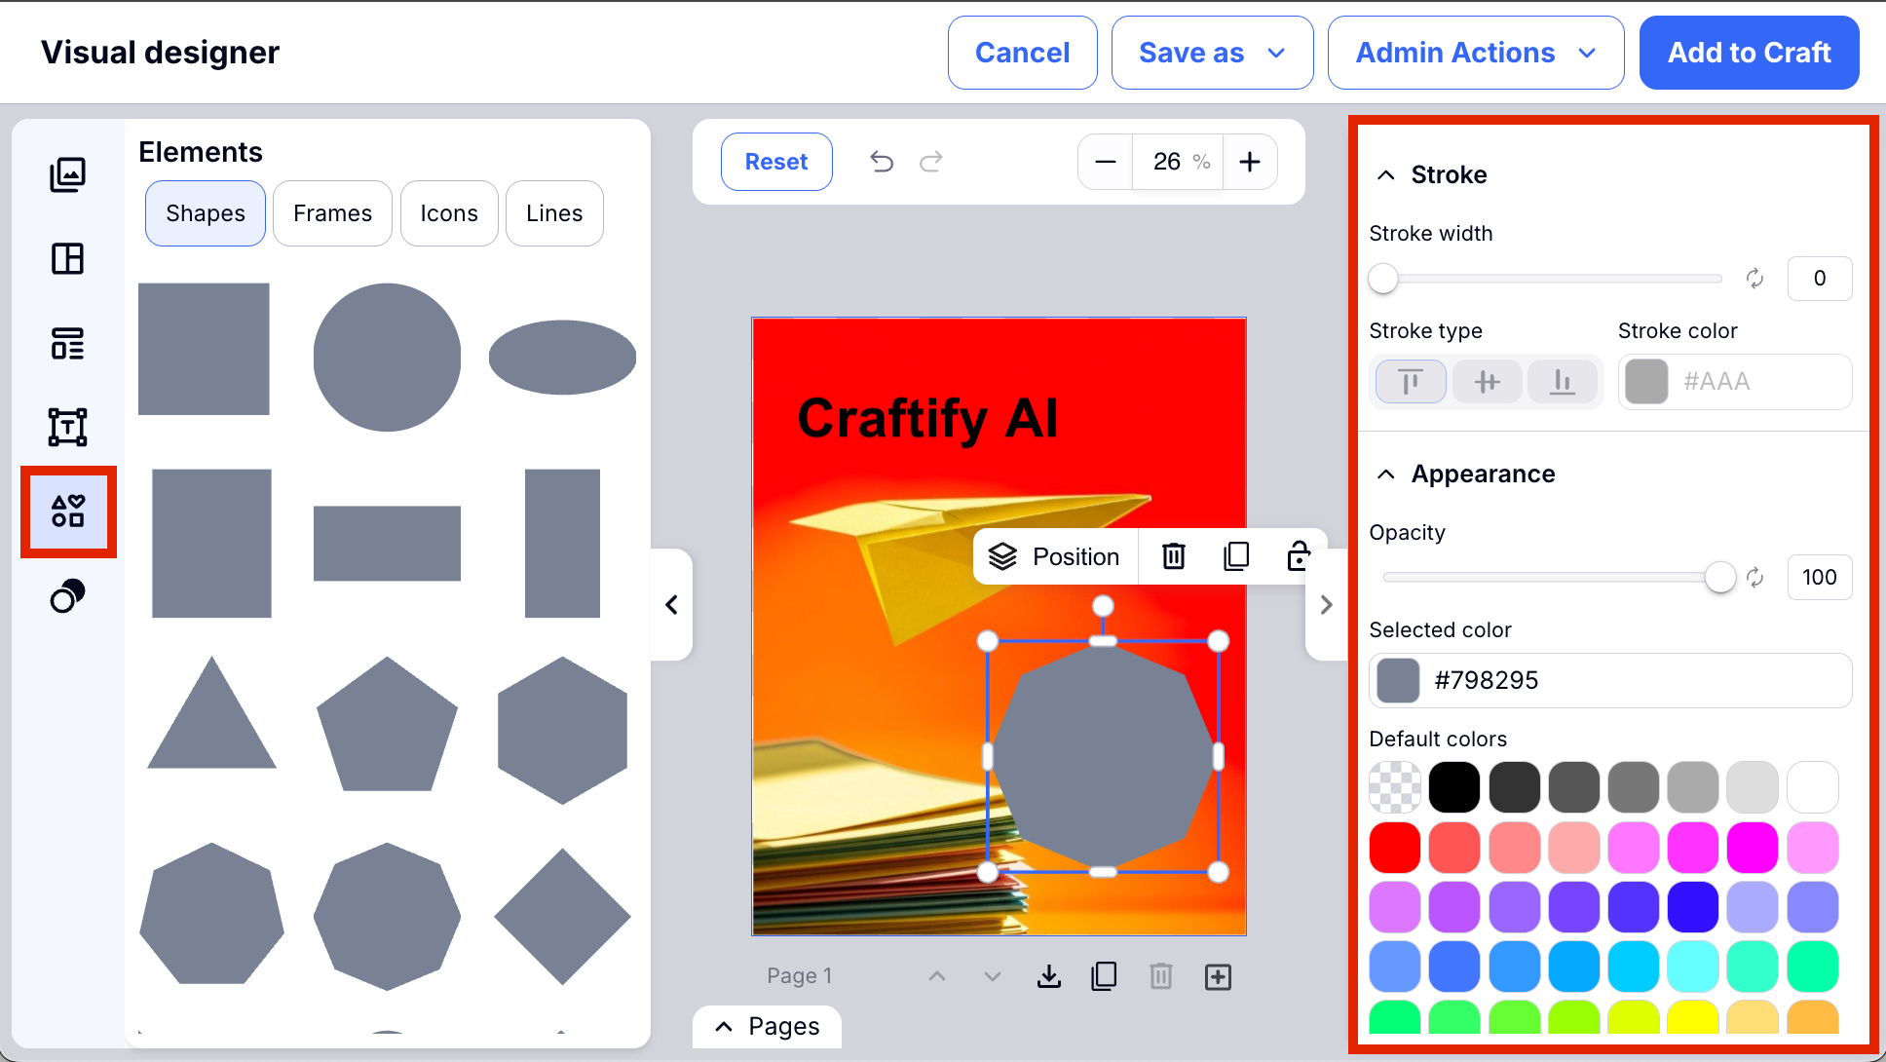Delete selected element with trash icon
Image resolution: width=1886 pixels, height=1062 pixels.
click(x=1174, y=556)
